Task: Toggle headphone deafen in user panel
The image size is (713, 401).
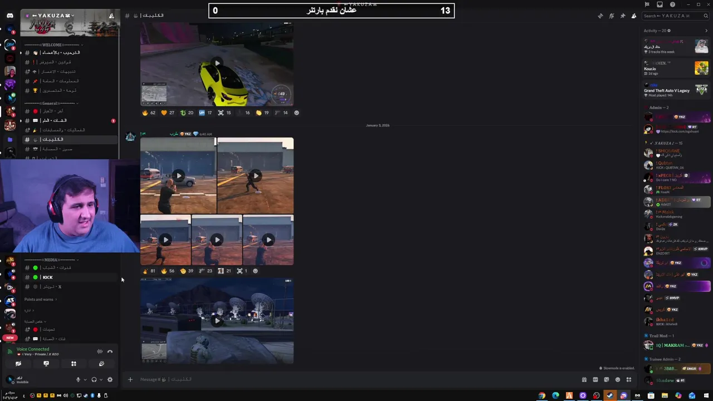Action: tap(94, 380)
